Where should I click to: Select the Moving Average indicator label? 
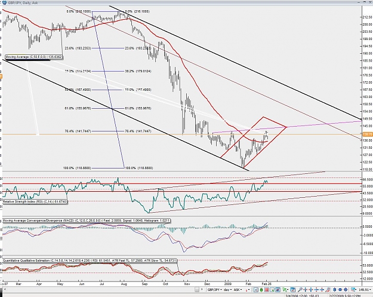pos(33,57)
